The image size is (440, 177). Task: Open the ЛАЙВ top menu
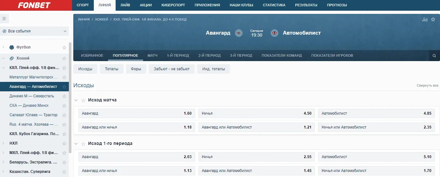125,5
